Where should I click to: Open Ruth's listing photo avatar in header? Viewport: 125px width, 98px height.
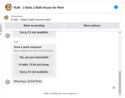point(9,7)
